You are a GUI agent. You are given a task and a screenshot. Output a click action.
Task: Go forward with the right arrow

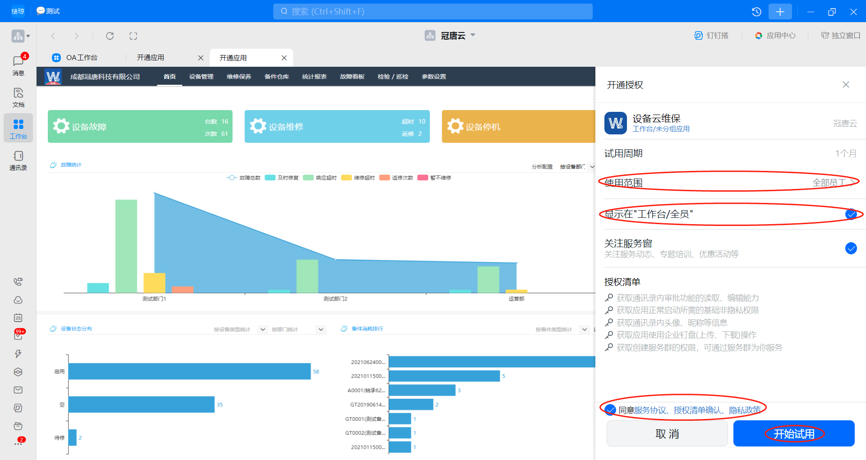76,36
